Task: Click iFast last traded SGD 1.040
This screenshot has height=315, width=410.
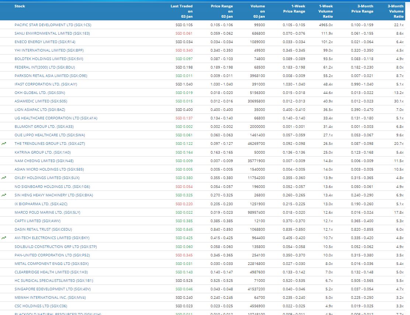Action: click(x=184, y=84)
